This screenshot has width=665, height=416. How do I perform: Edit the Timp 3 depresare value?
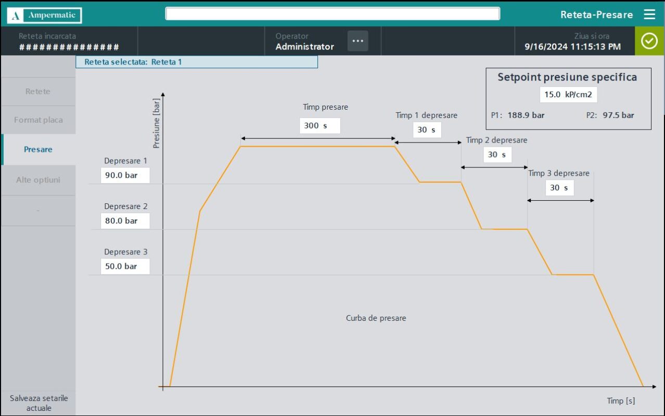[560, 188]
